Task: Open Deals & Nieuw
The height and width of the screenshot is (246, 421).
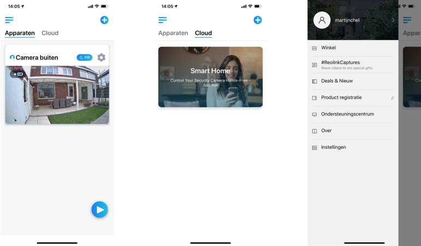Action: pyautogui.click(x=337, y=81)
